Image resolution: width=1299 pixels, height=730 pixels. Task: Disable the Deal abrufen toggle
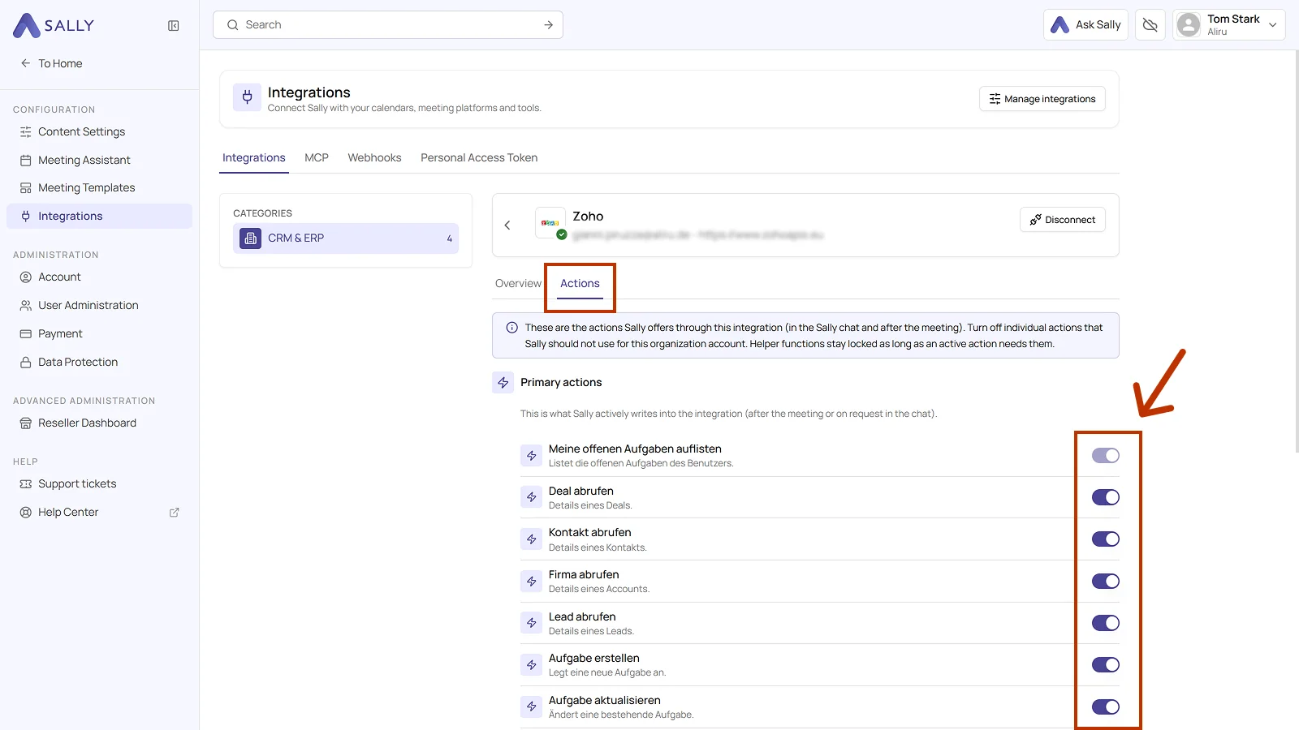1105,497
